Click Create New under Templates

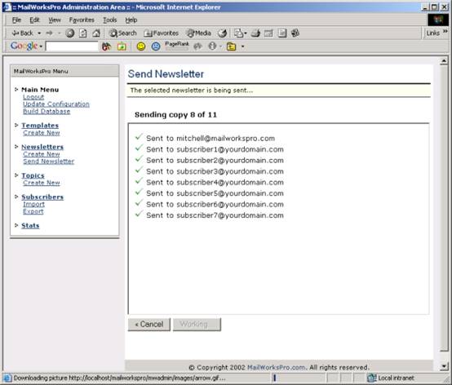click(x=42, y=133)
